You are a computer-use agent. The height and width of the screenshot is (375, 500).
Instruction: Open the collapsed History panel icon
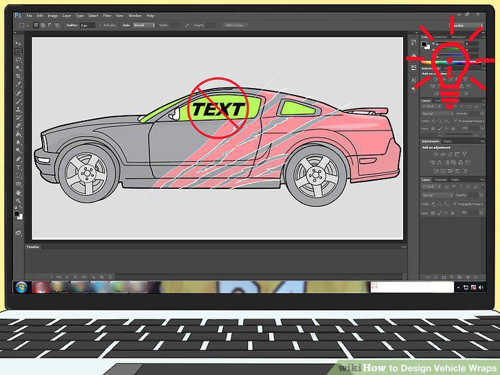tap(413, 42)
